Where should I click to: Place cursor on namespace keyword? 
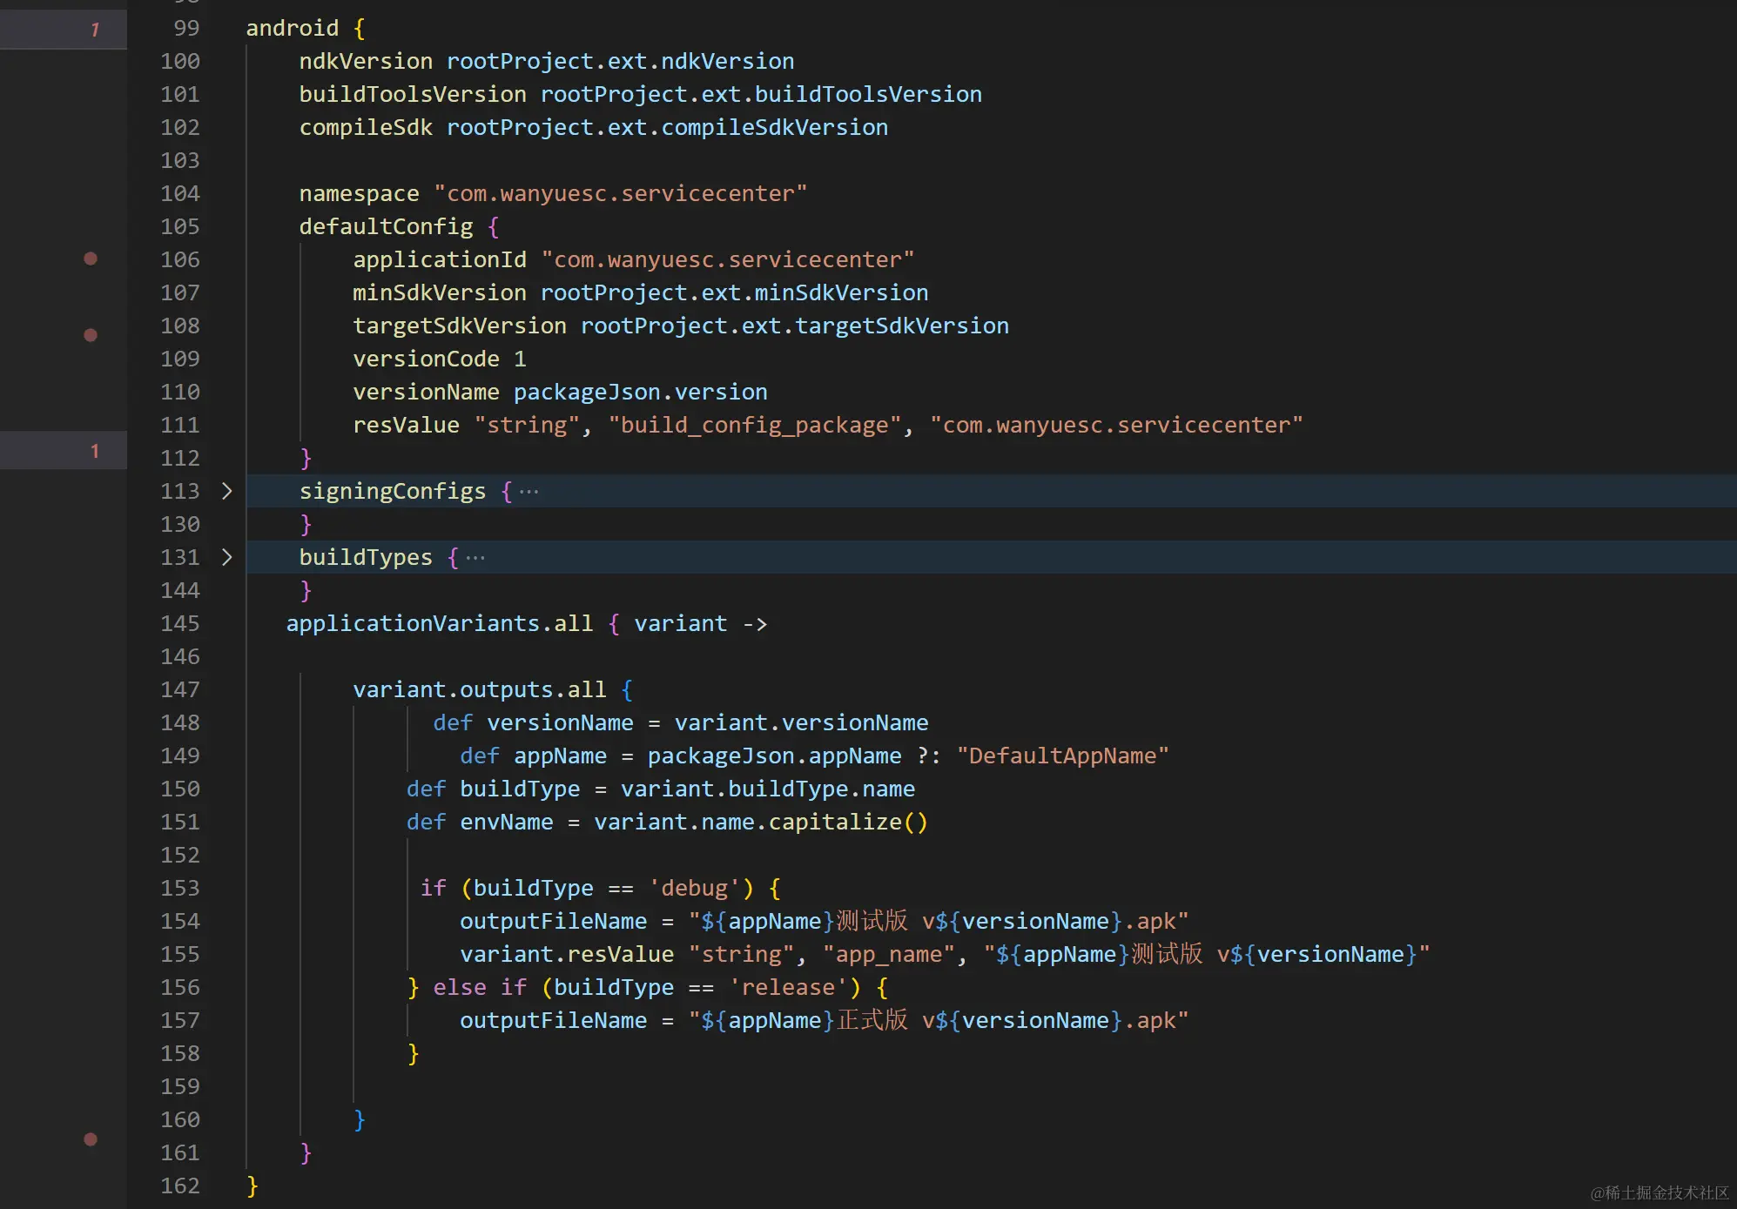[x=359, y=193]
